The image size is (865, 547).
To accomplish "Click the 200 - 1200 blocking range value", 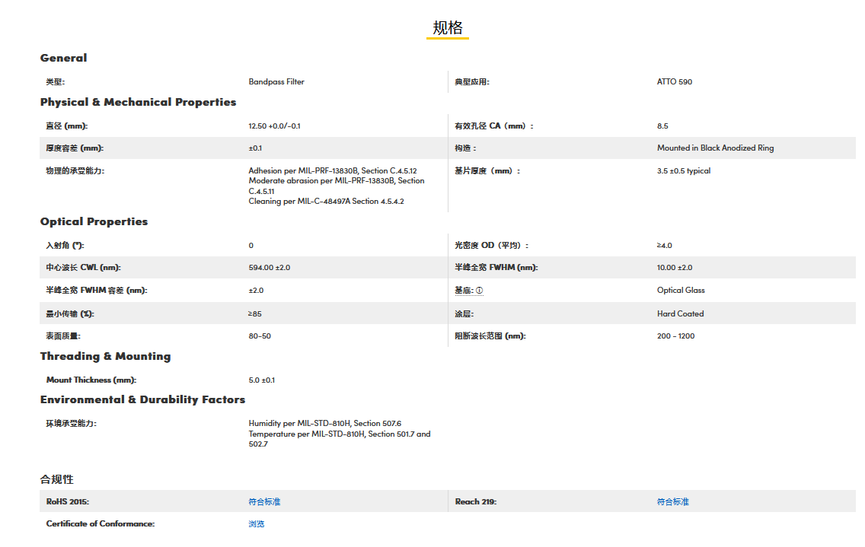I will point(675,336).
